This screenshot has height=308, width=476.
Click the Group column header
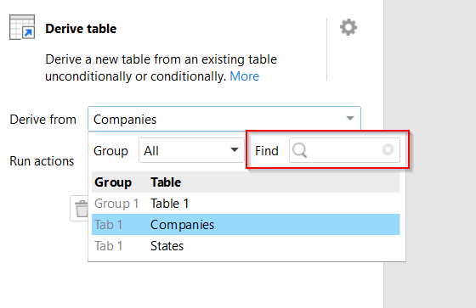click(x=113, y=182)
